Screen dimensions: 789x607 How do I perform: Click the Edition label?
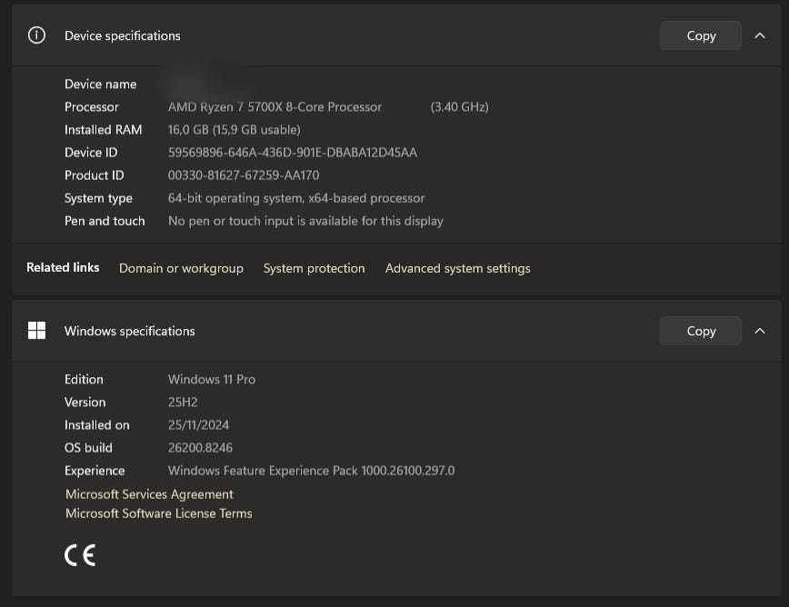coord(84,379)
